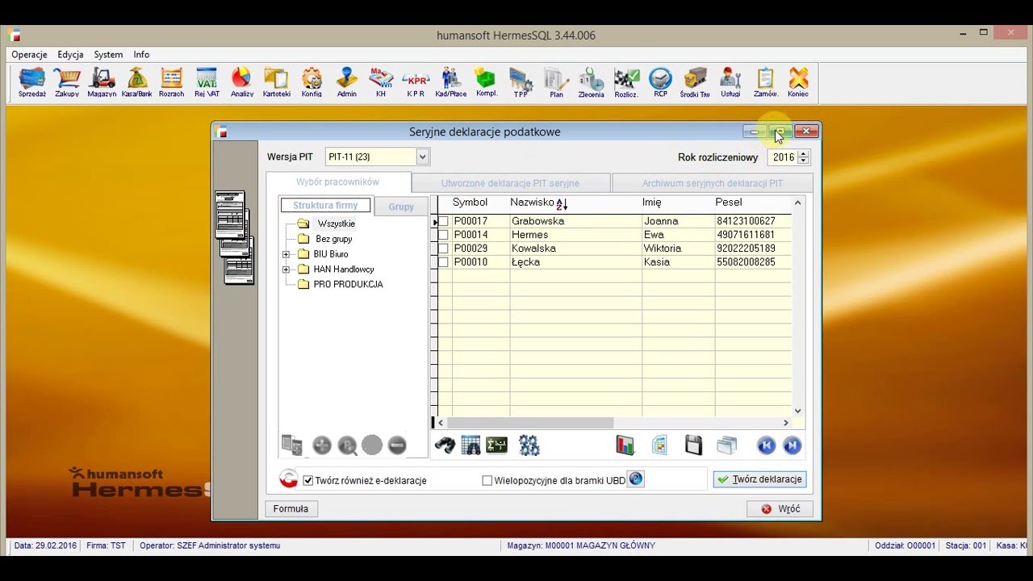Viewport: 1033px width, 581px height.
Task: Open the Zlecenia toolbar icon
Action: point(591,83)
